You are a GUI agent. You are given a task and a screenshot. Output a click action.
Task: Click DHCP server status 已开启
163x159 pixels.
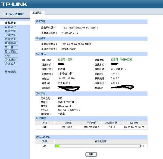111,127
